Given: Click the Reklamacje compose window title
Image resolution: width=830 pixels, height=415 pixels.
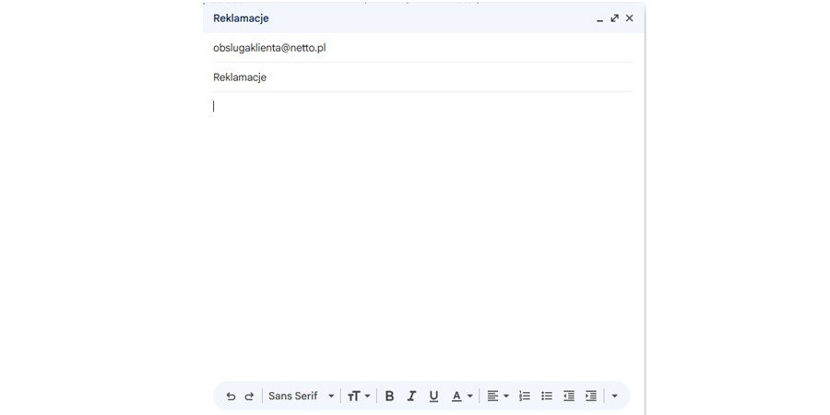Looking at the screenshot, I should [x=241, y=18].
